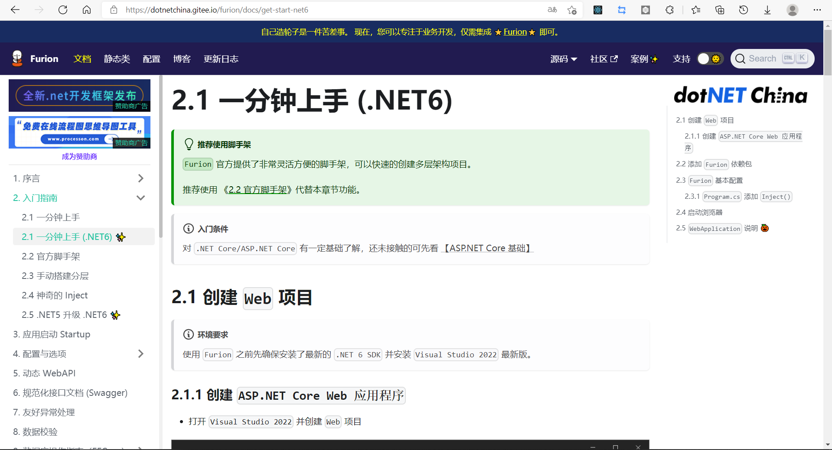Reload the current page
The image size is (832, 450).
[x=63, y=10]
